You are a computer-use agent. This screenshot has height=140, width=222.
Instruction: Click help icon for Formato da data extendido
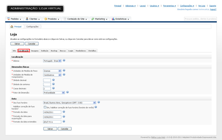tap(64, 121)
